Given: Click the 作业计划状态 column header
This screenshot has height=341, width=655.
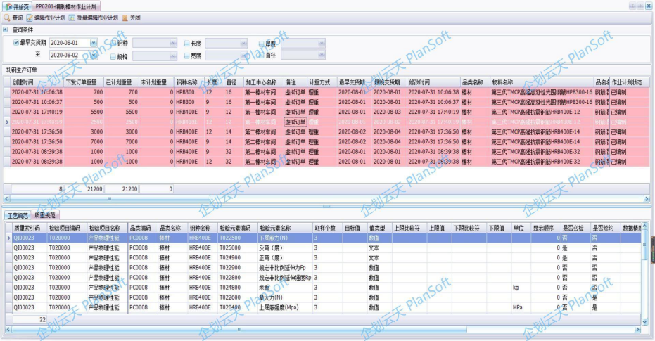Looking at the screenshot, I should [630, 82].
